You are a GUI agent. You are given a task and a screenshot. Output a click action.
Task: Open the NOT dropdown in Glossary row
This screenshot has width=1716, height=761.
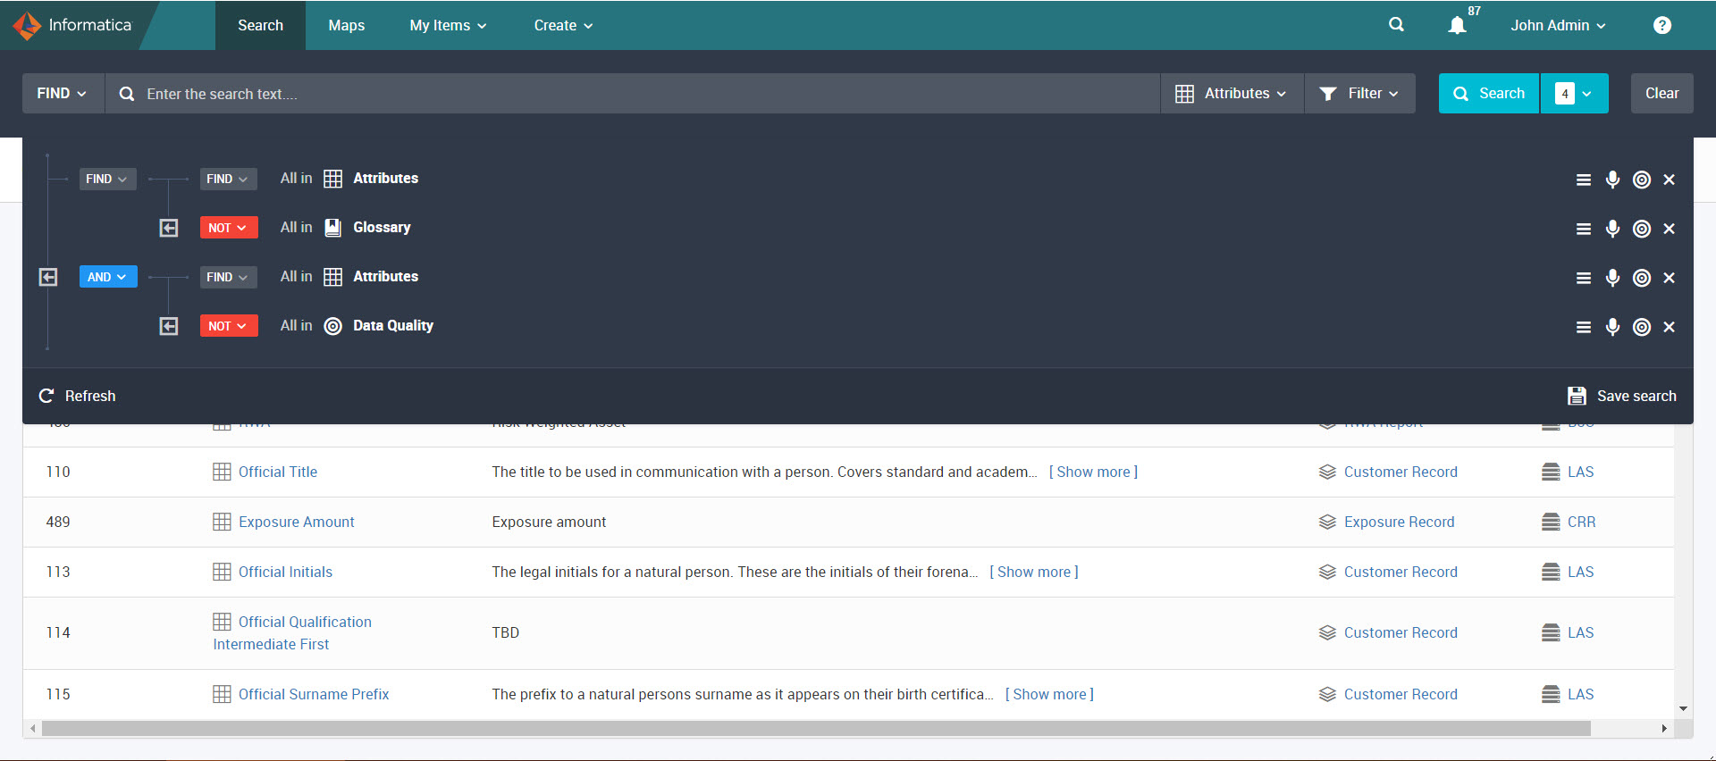(x=229, y=228)
